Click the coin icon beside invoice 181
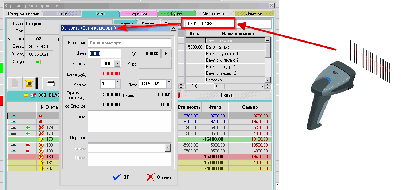Screen dimensions: 401x190 pos(41,163)
